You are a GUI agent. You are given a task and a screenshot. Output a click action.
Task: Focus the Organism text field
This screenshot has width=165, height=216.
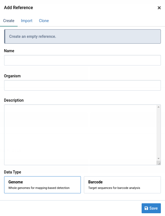(x=82, y=85)
